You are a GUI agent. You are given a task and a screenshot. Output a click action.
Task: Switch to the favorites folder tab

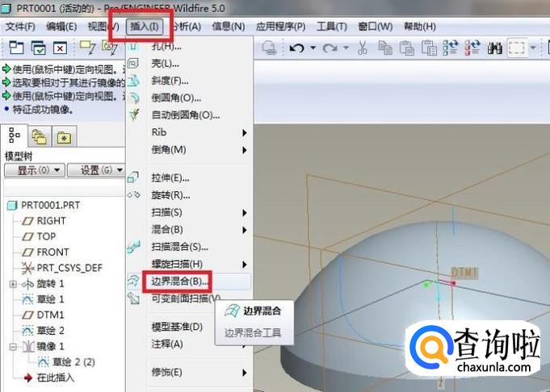pos(64,136)
